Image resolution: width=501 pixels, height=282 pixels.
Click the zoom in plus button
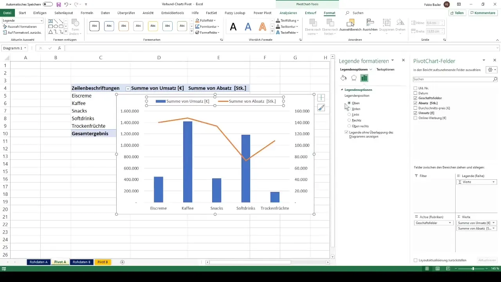[487, 269]
